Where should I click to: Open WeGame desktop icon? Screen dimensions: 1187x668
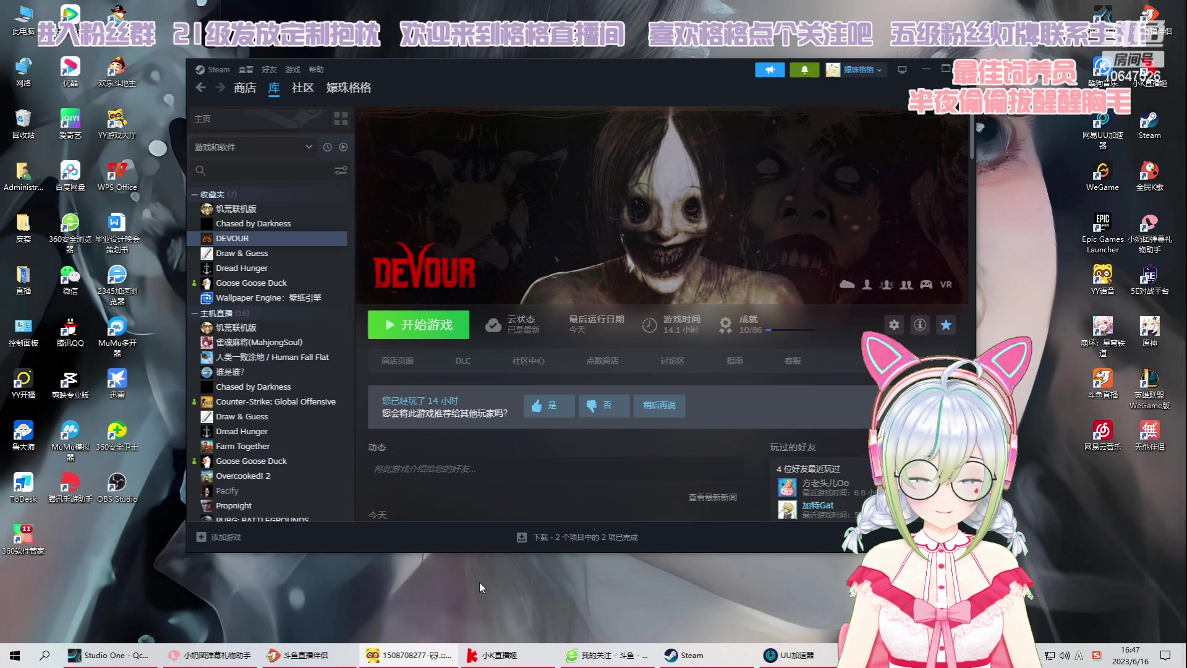coord(1102,177)
